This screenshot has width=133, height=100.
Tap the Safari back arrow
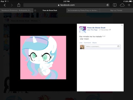(5, 5)
